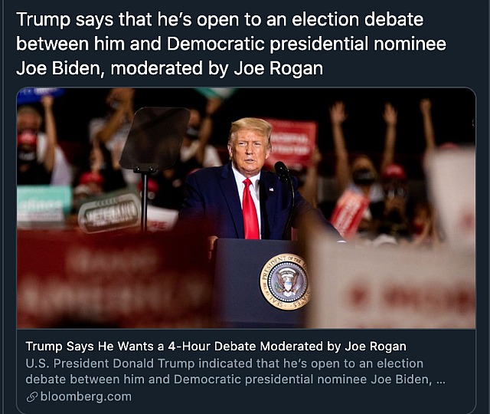This screenshot has width=490, height=414.
Task: Open the bloomberg.com source link
Action: (x=86, y=397)
